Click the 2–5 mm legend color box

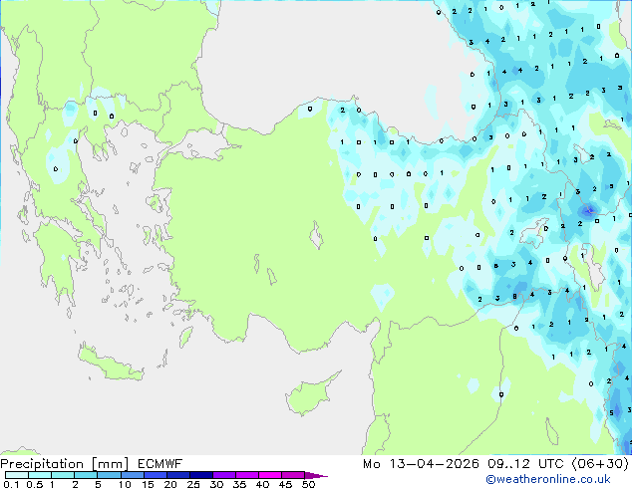pyautogui.click(x=86, y=475)
